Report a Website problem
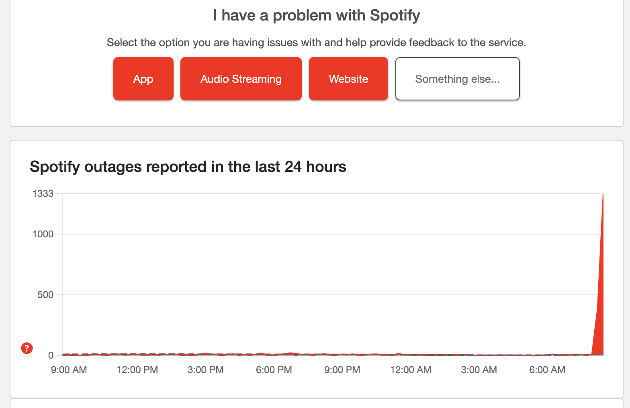 tap(348, 79)
